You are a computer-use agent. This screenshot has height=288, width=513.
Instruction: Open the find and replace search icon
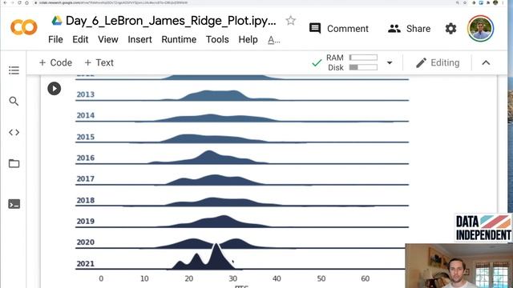[14, 102]
